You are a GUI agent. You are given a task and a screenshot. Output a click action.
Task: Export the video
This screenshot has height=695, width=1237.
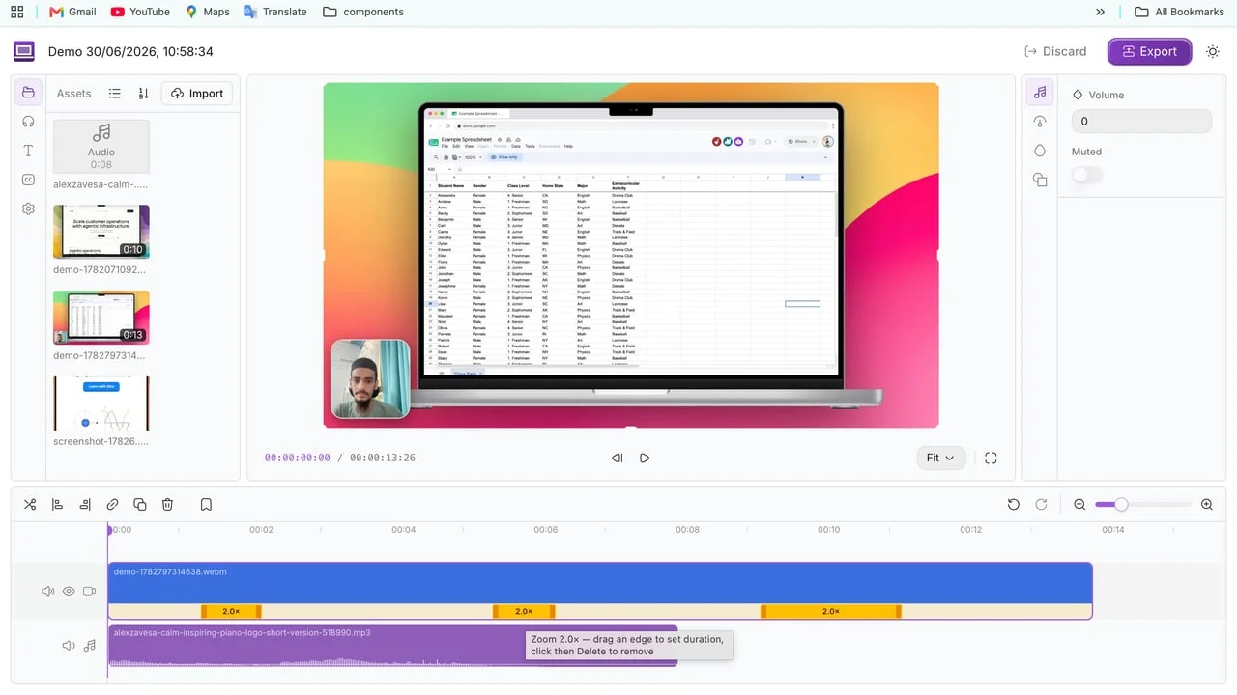pyautogui.click(x=1150, y=51)
